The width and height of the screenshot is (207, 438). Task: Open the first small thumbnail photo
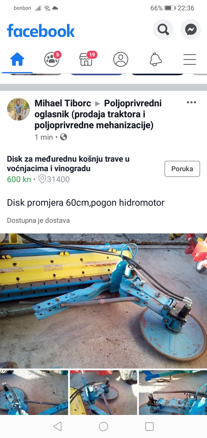(x=34, y=392)
